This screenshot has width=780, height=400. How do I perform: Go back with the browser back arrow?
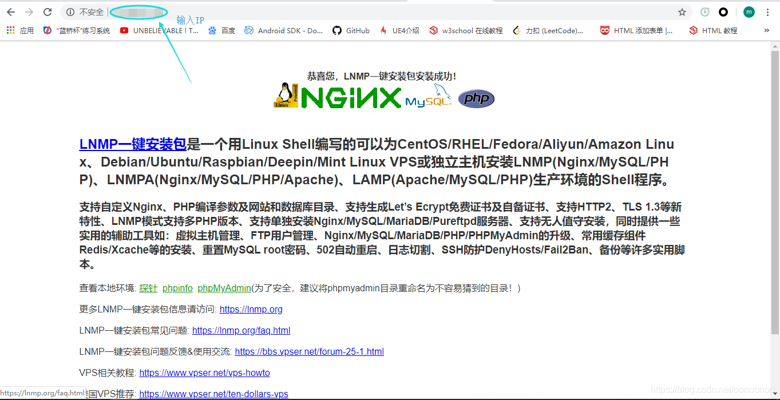[11, 12]
